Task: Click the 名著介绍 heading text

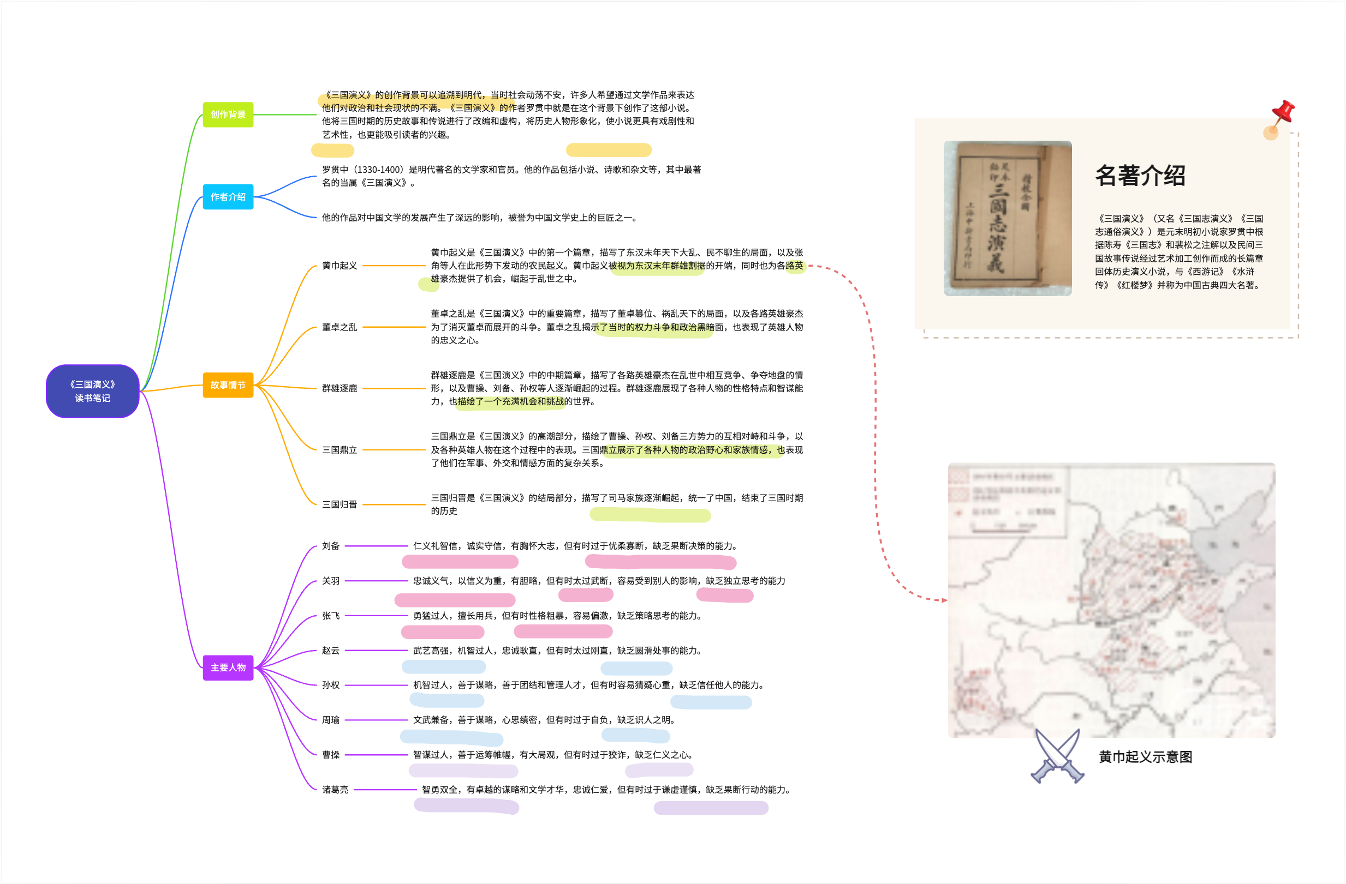Action: coord(1140,176)
